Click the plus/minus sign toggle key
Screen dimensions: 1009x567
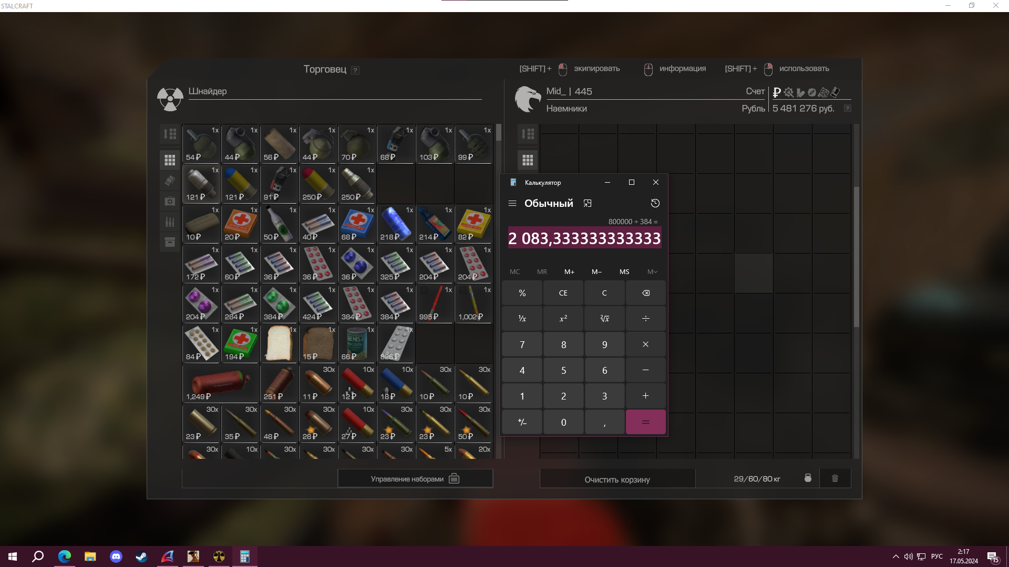click(x=522, y=422)
